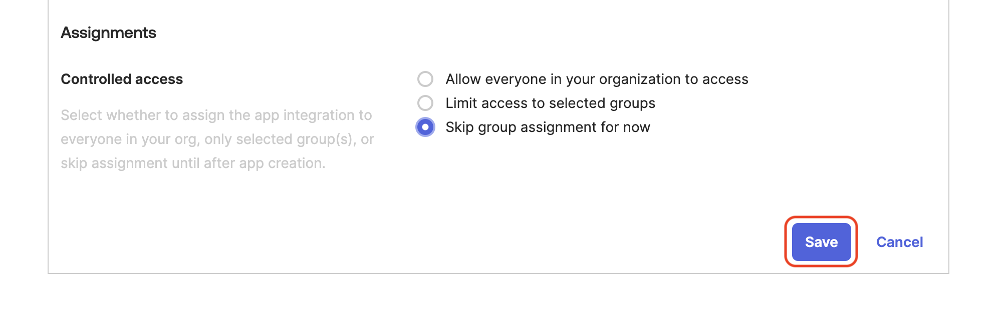1006x309 pixels.
Task: Click the highlighted Save control
Action: (821, 241)
